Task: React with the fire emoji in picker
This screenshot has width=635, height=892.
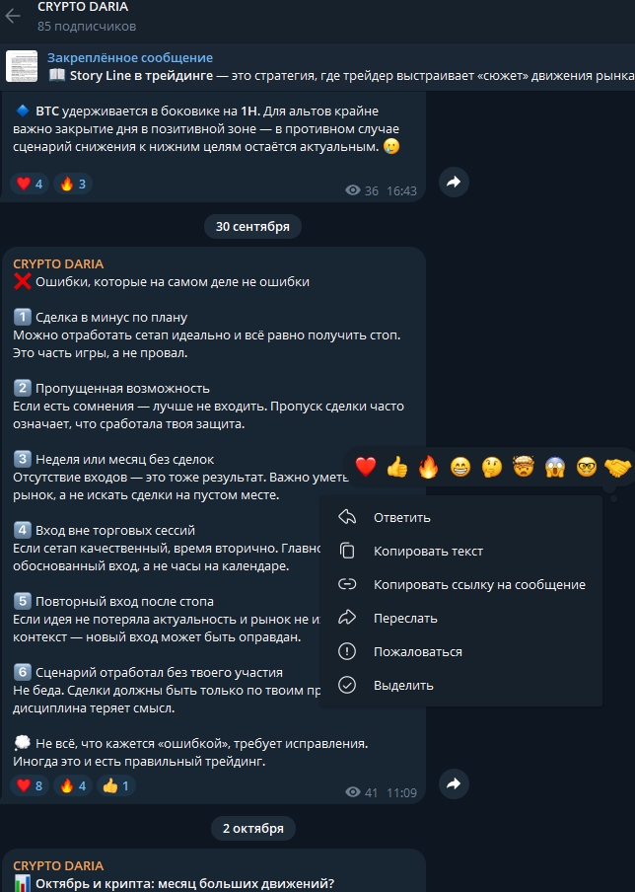Action: point(429,467)
